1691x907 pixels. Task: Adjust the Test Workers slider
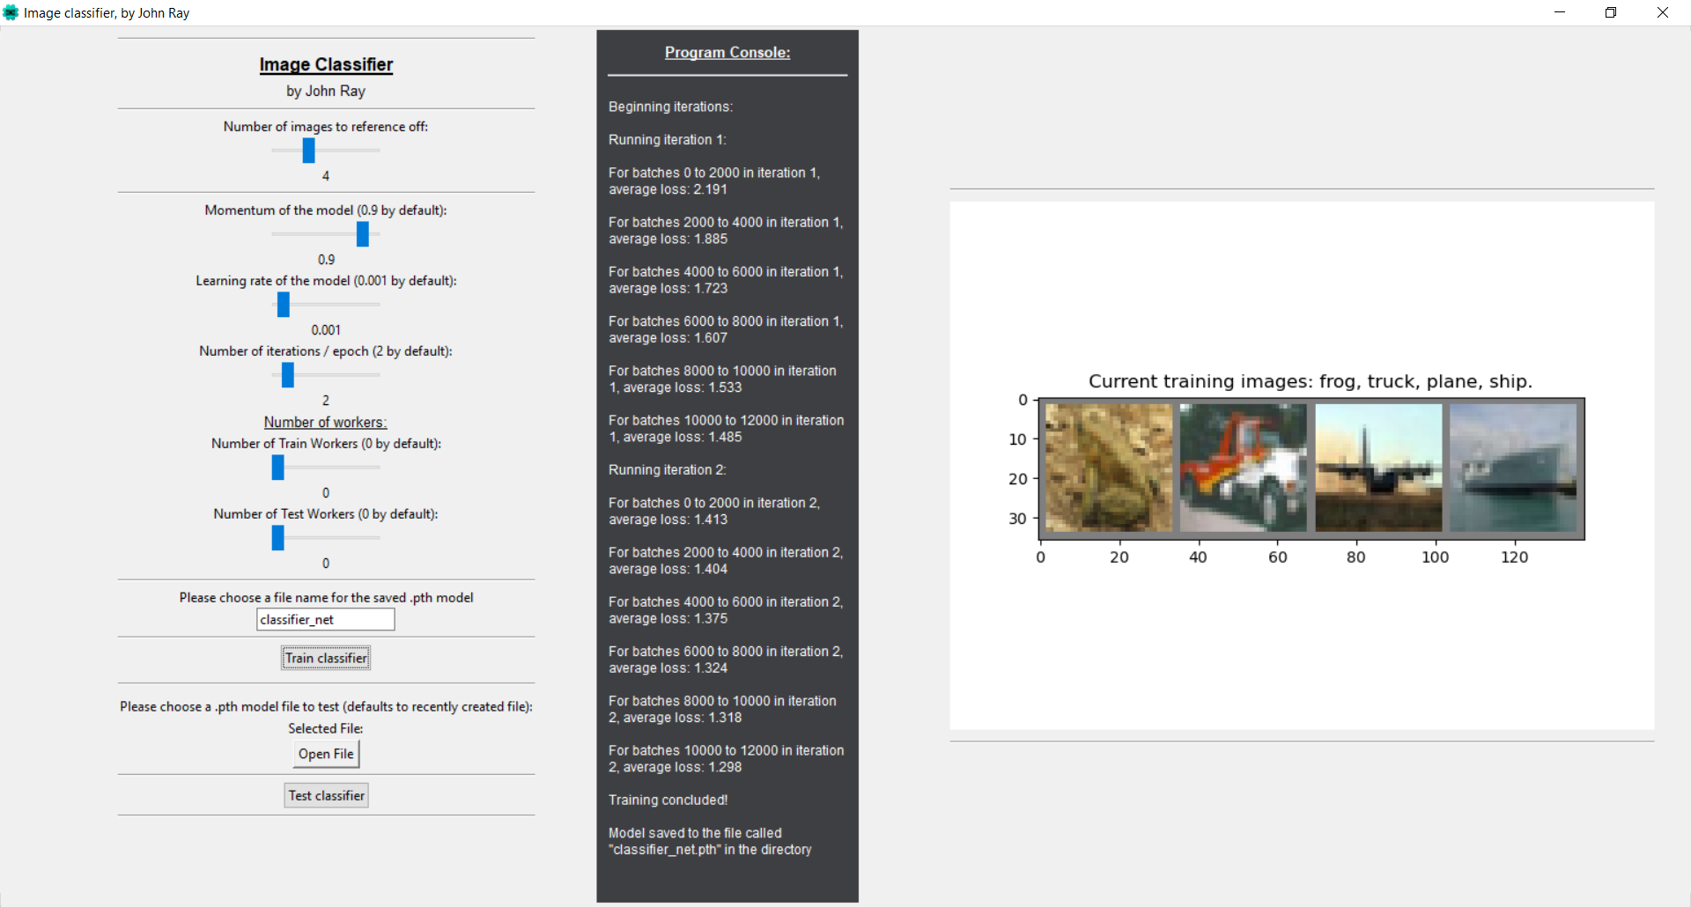[x=277, y=538]
